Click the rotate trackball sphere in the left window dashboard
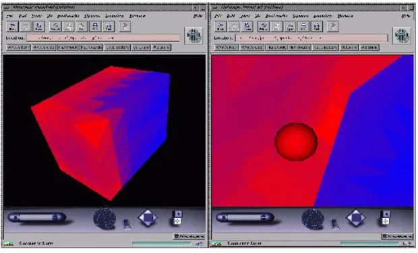This screenshot has width=418, height=253. click(104, 219)
